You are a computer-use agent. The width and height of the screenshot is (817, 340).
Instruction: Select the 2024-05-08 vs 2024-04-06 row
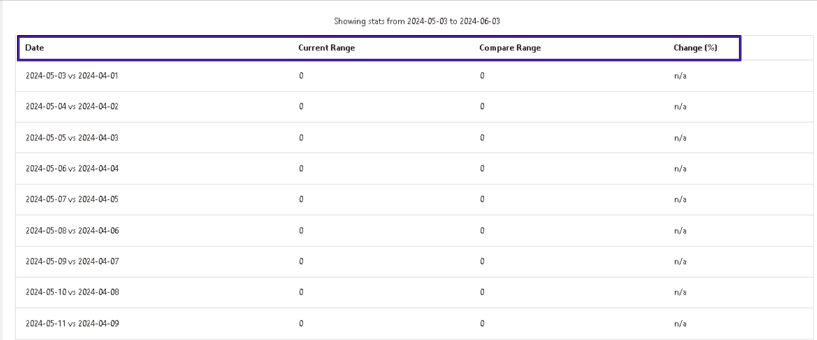[x=416, y=230]
